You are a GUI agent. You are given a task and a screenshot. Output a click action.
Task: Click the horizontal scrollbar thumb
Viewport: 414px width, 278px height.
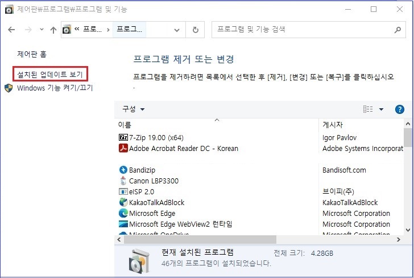tap(200, 240)
